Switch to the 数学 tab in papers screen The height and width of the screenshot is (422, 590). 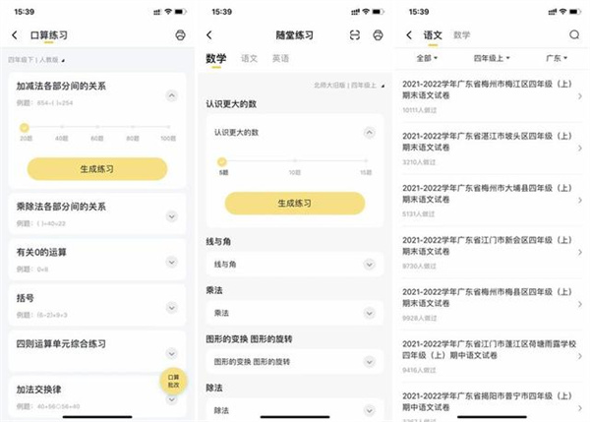[x=462, y=35]
